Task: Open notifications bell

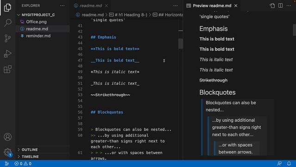Action: [289, 164]
